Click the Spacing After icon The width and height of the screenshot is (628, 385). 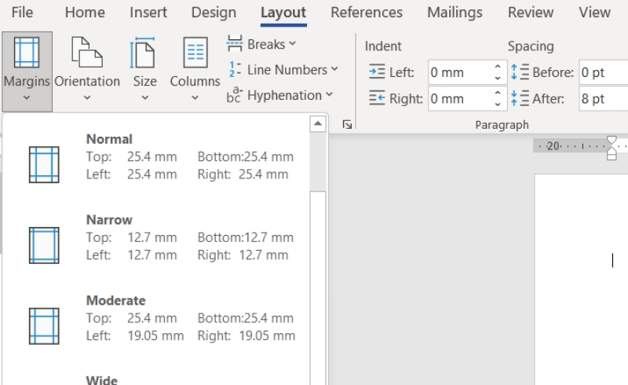pyautogui.click(x=520, y=98)
